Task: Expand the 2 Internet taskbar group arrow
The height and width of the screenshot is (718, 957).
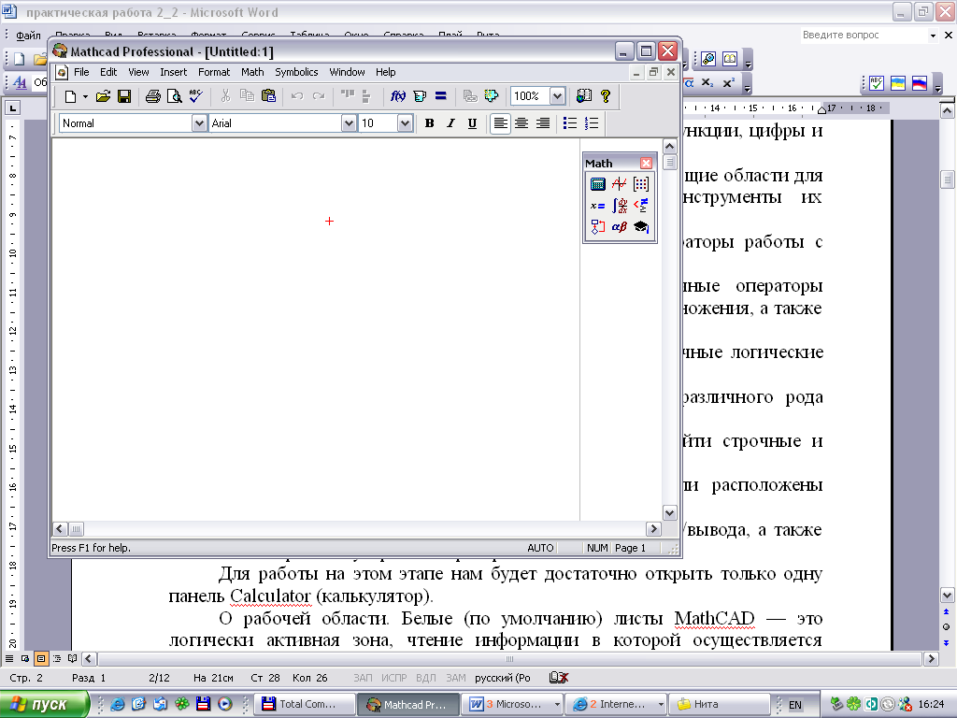Action: (661, 705)
